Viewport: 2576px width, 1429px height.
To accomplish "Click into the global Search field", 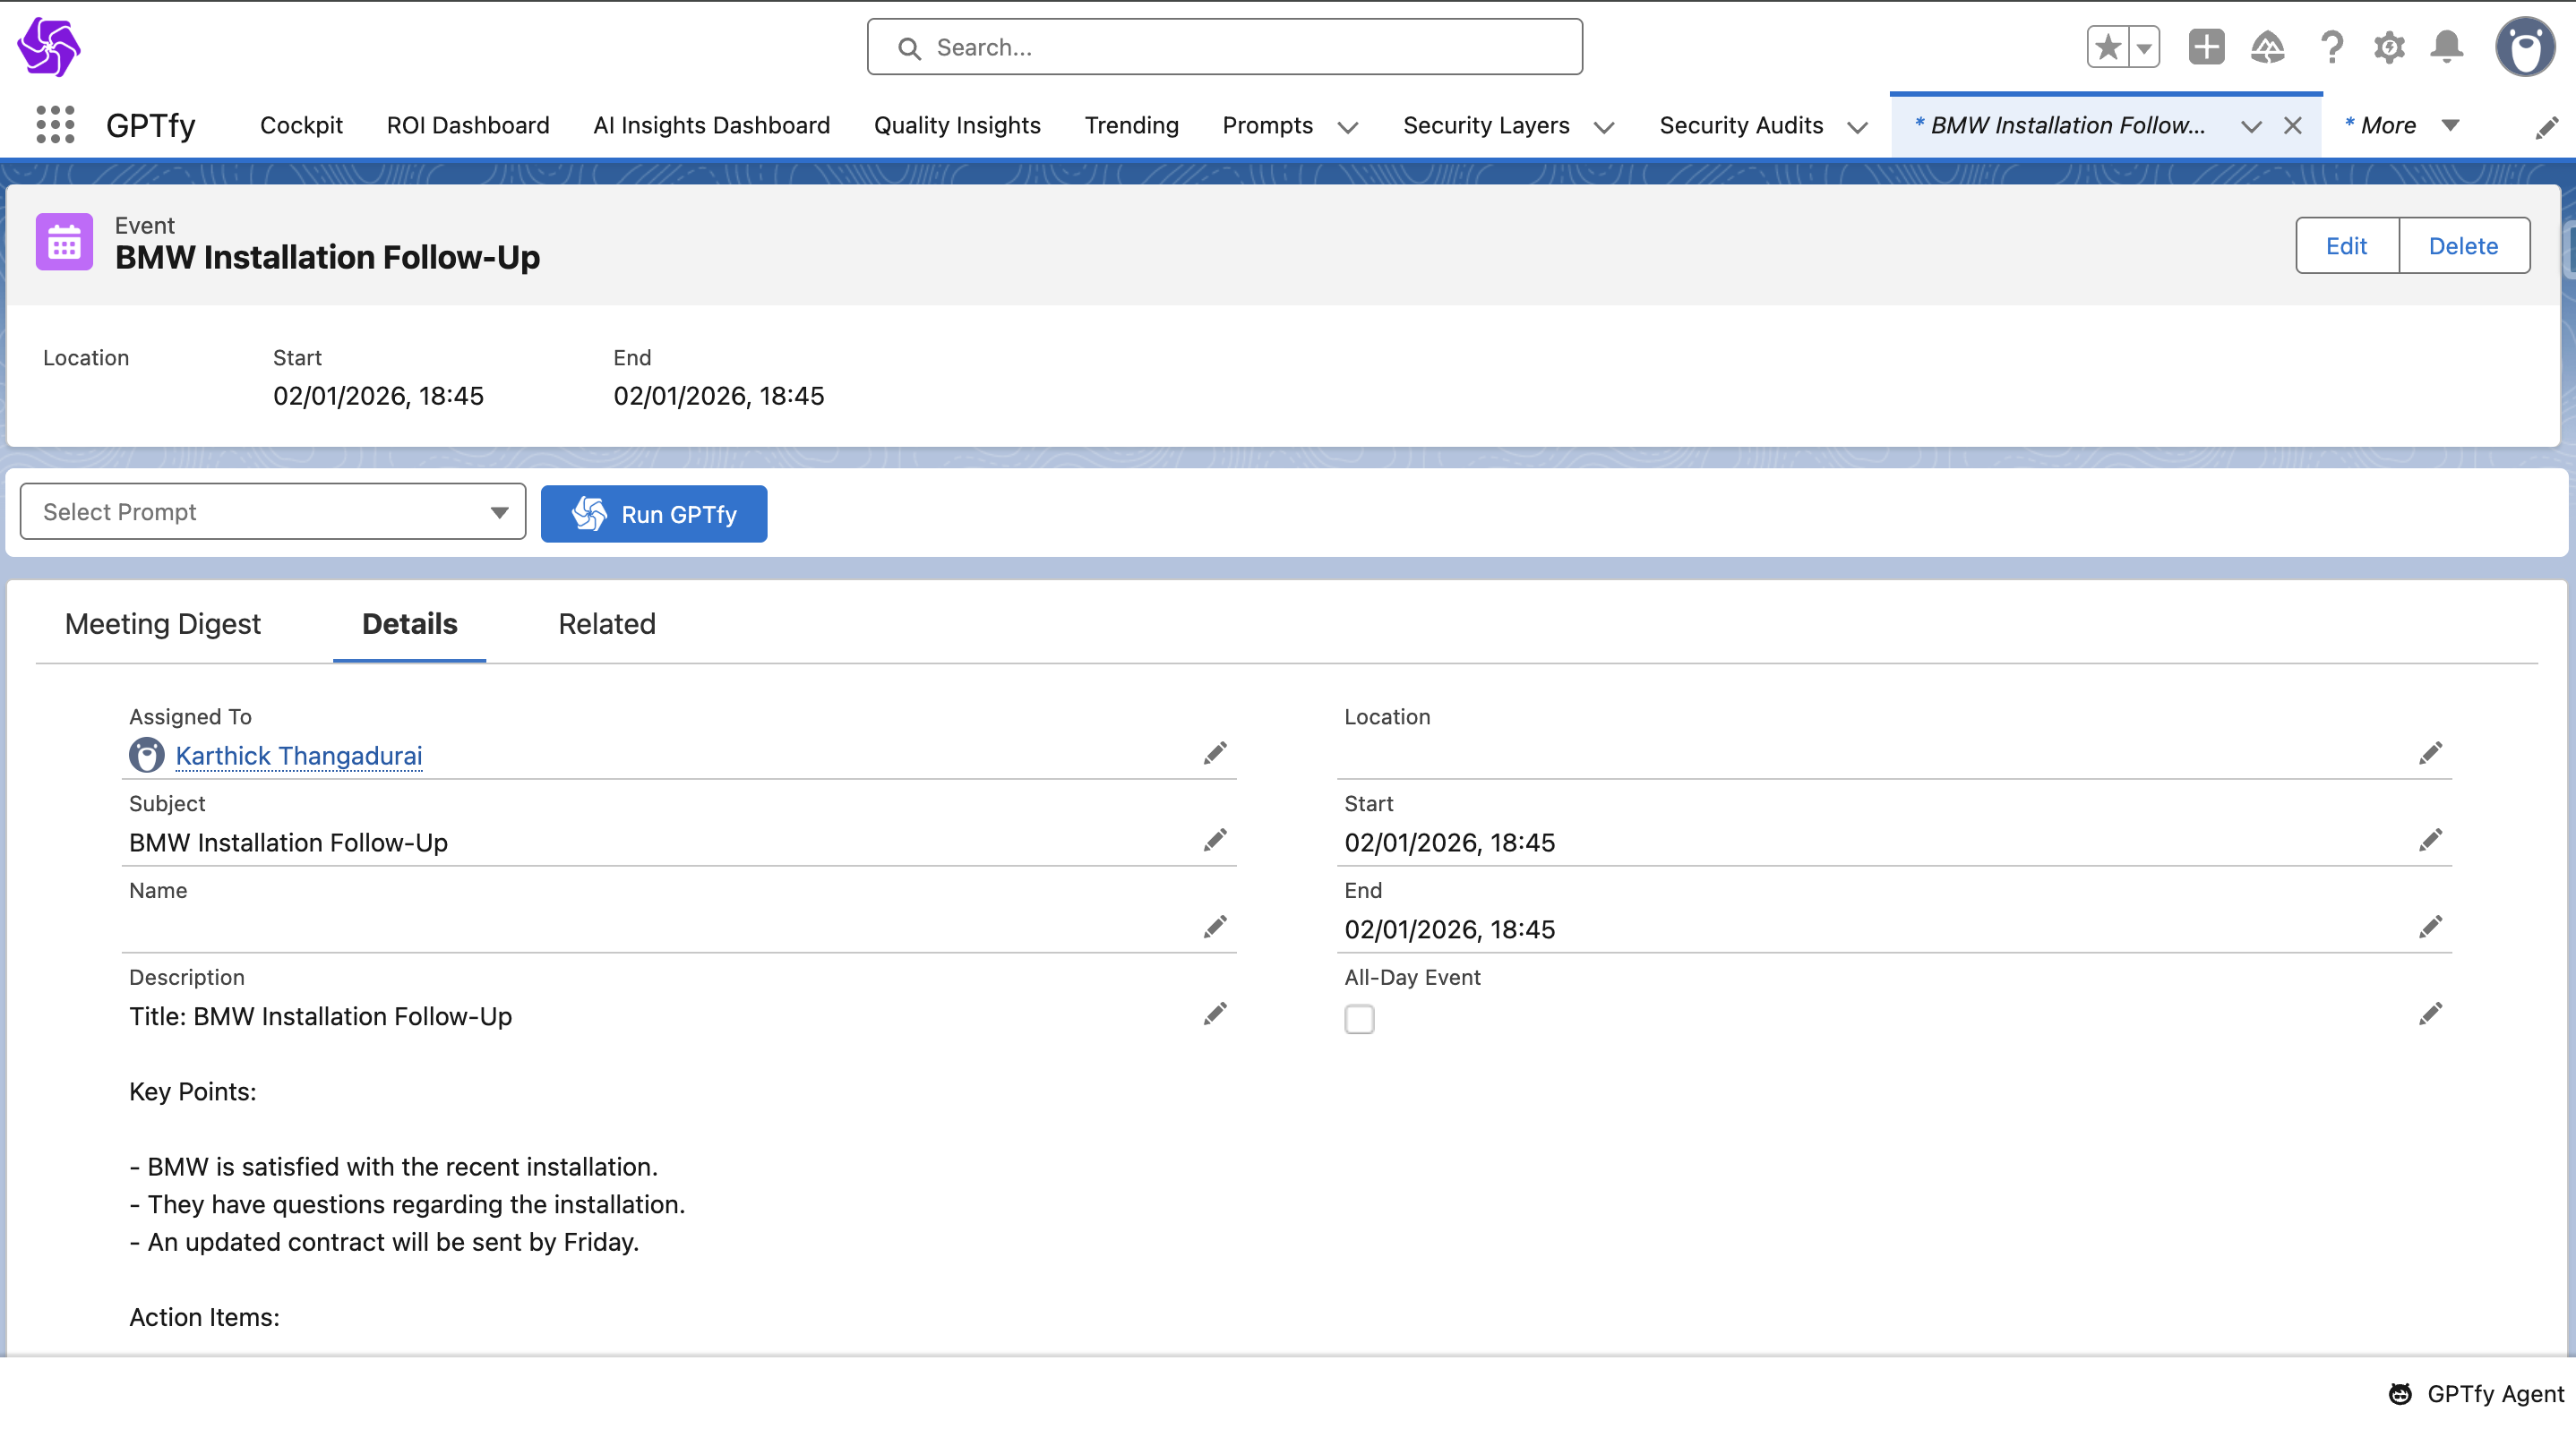I will click(1224, 47).
